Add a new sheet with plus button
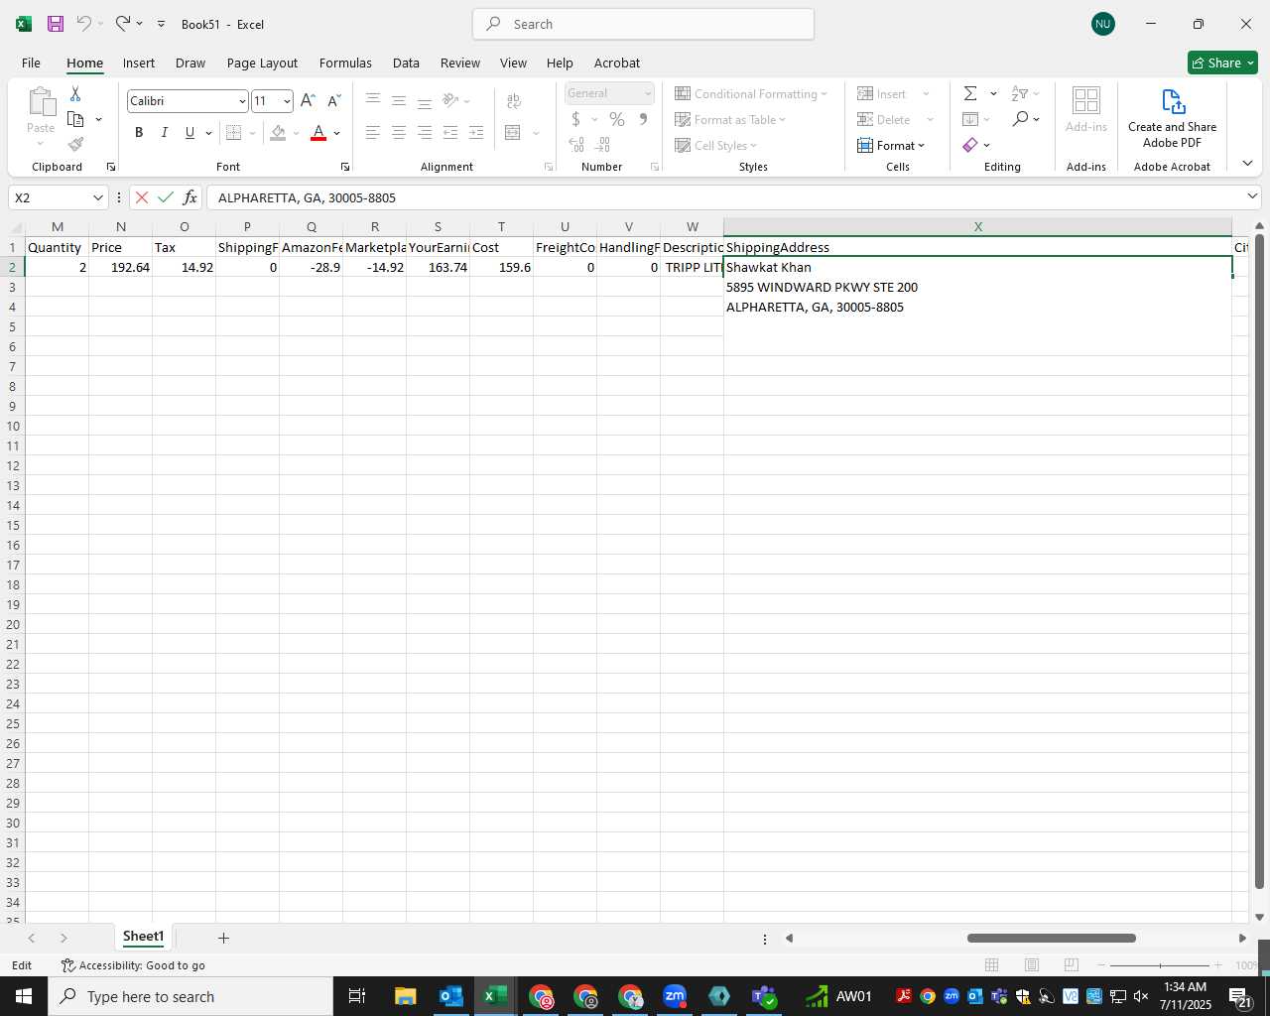Image resolution: width=1270 pixels, height=1016 pixels. point(223,938)
